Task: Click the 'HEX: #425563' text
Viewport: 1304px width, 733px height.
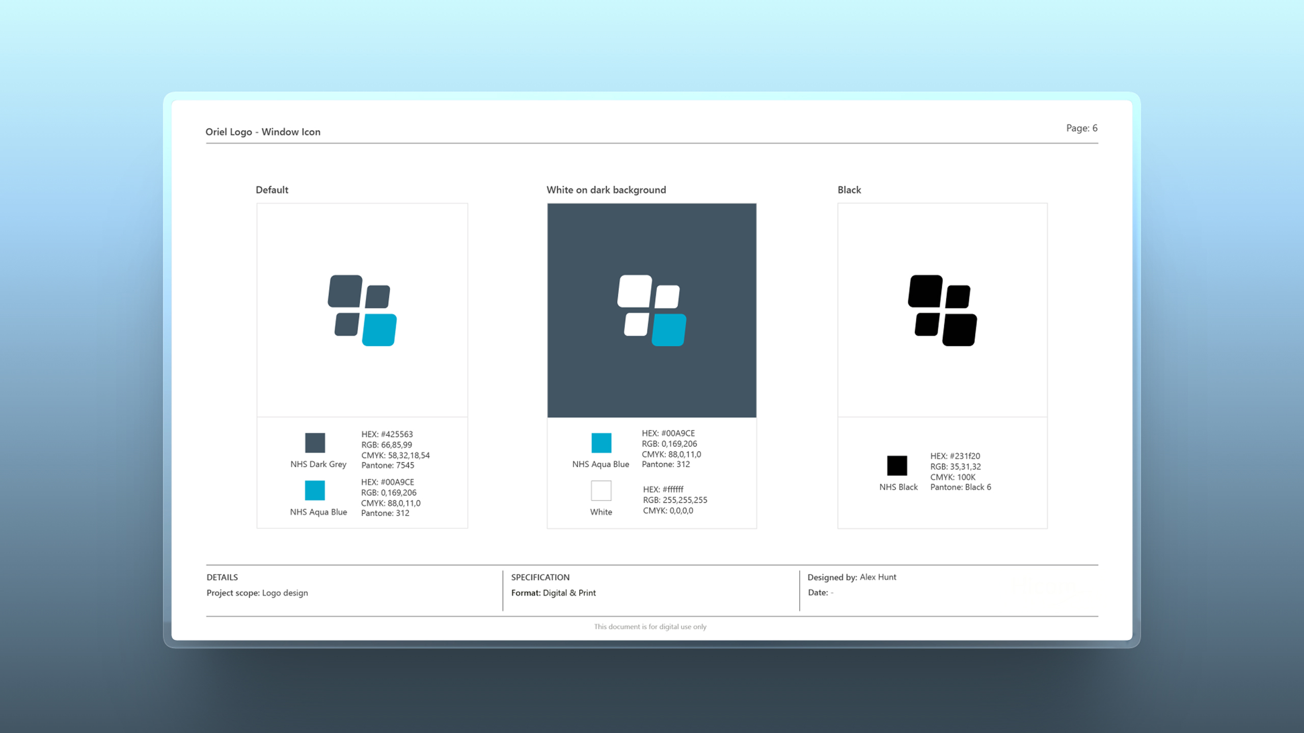Action: (x=387, y=434)
